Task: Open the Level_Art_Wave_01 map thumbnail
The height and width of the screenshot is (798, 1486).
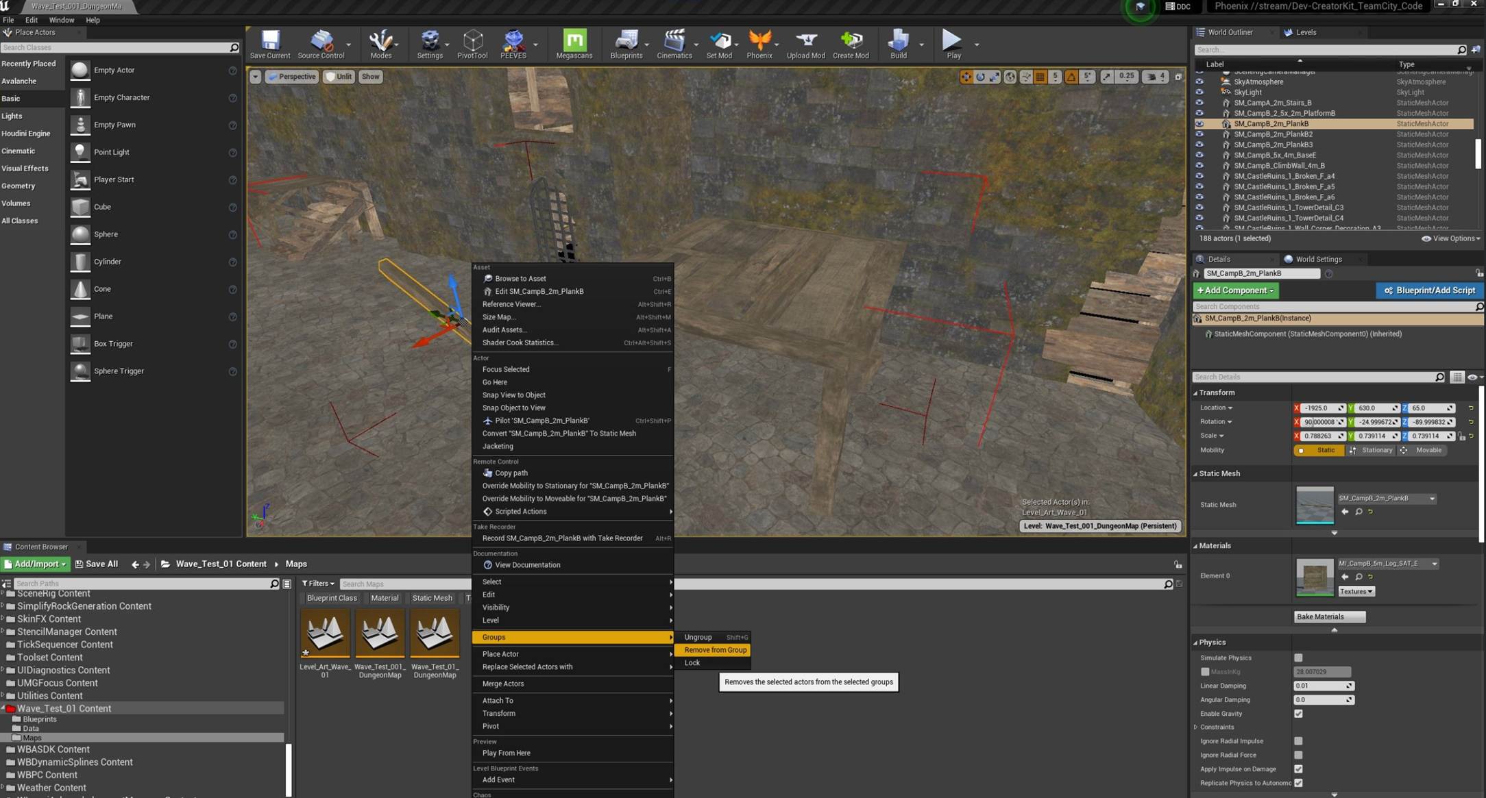Action: coord(325,633)
